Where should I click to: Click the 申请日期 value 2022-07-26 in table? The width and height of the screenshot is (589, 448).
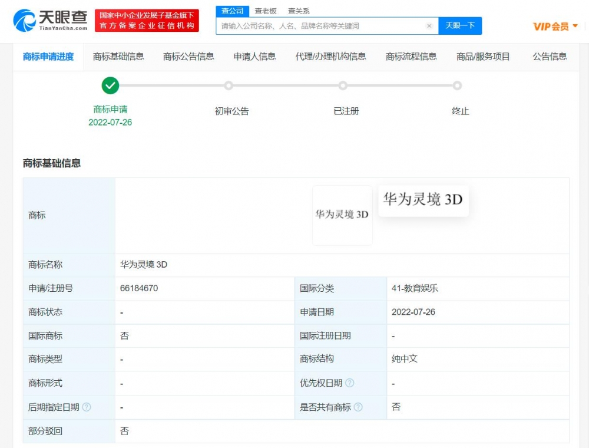tap(413, 312)
